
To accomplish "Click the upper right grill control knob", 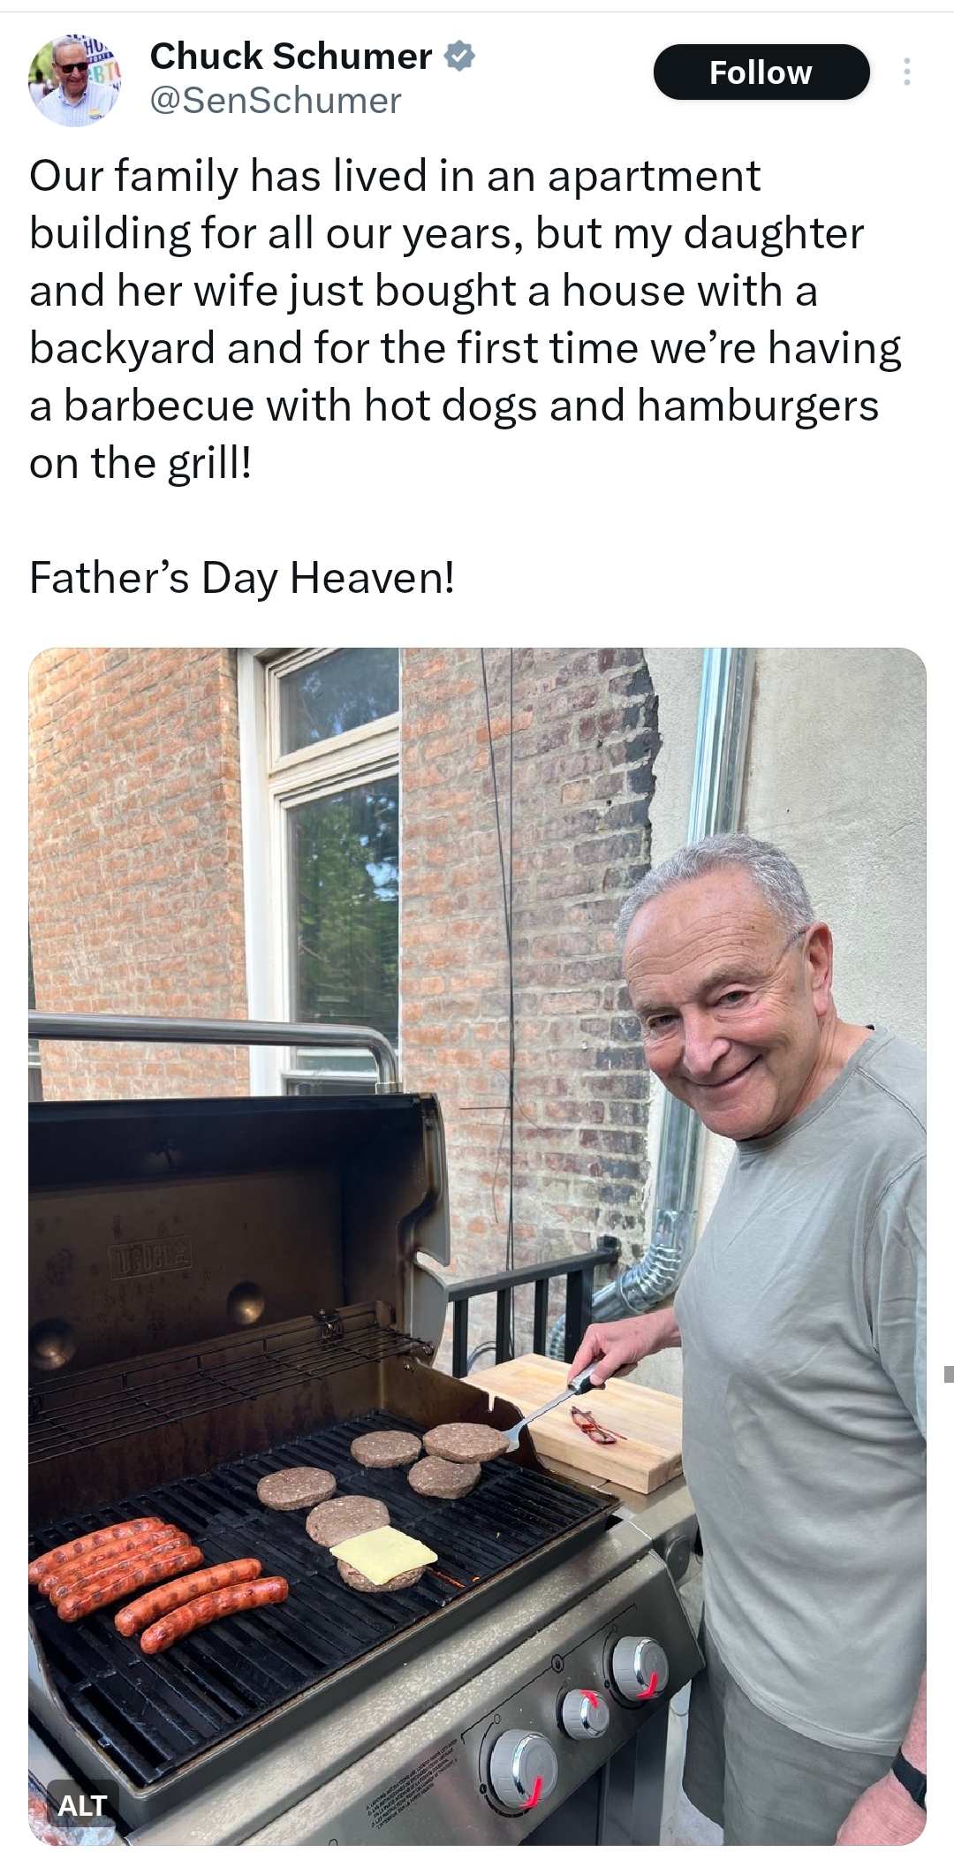I will coord(639,1665).
